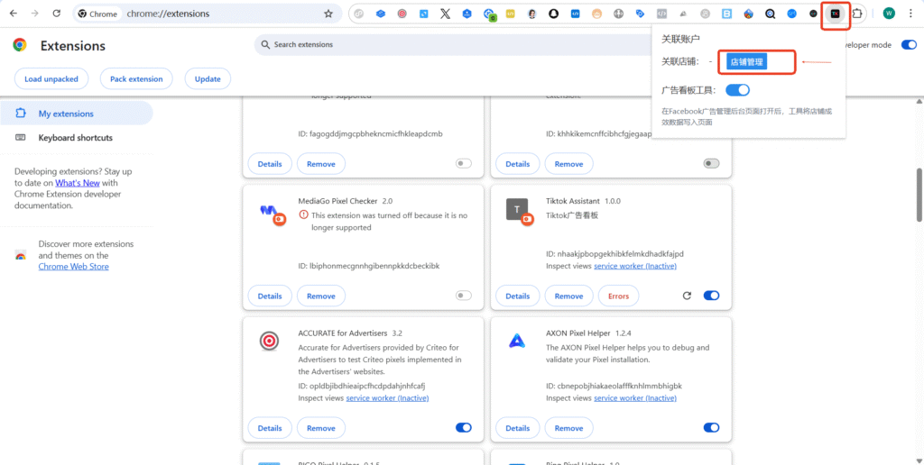This screenshot has height=465, width=924.
Task: Remove the ACCURATE for Advertisers extension
Action: (321, 428)
